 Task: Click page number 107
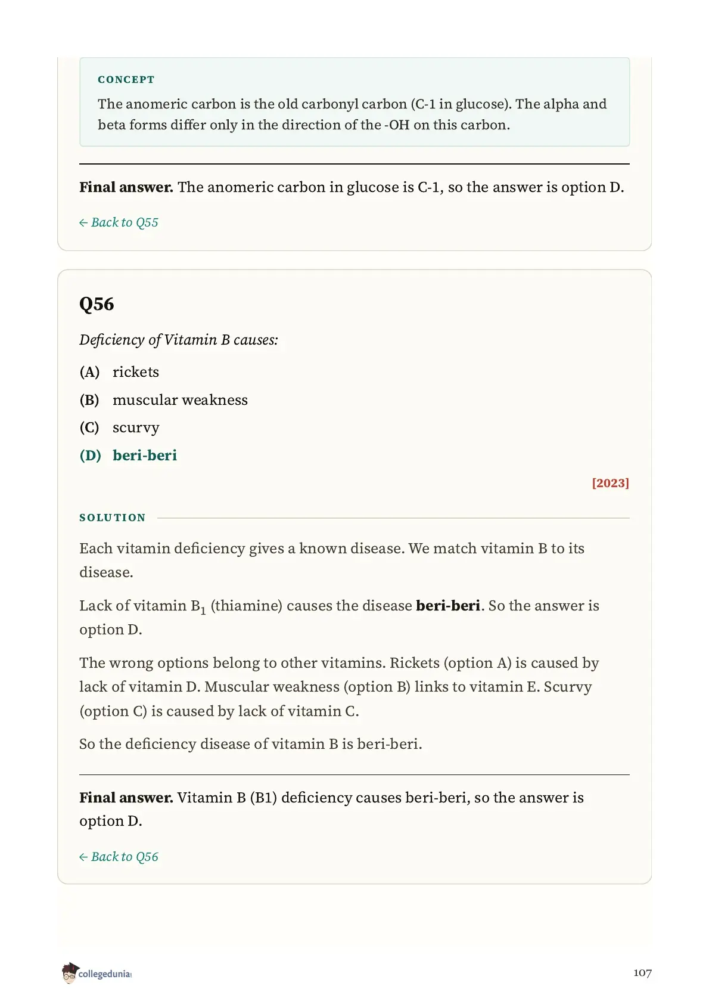point(642,973)
